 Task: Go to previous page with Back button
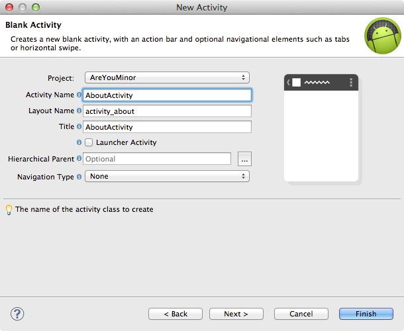[x=176, y=314]
